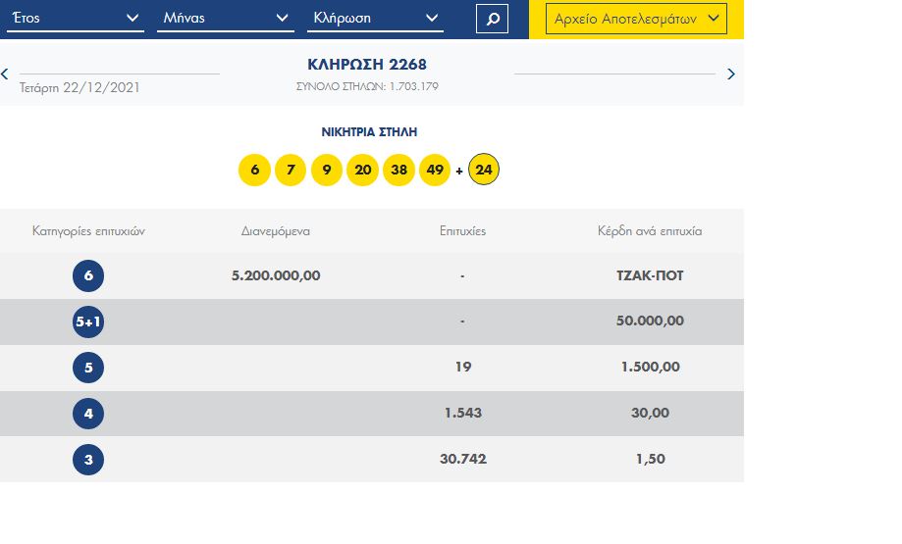Click category 6 circle icon
This screenshot has height=544, width=902.
click(88, 276)
